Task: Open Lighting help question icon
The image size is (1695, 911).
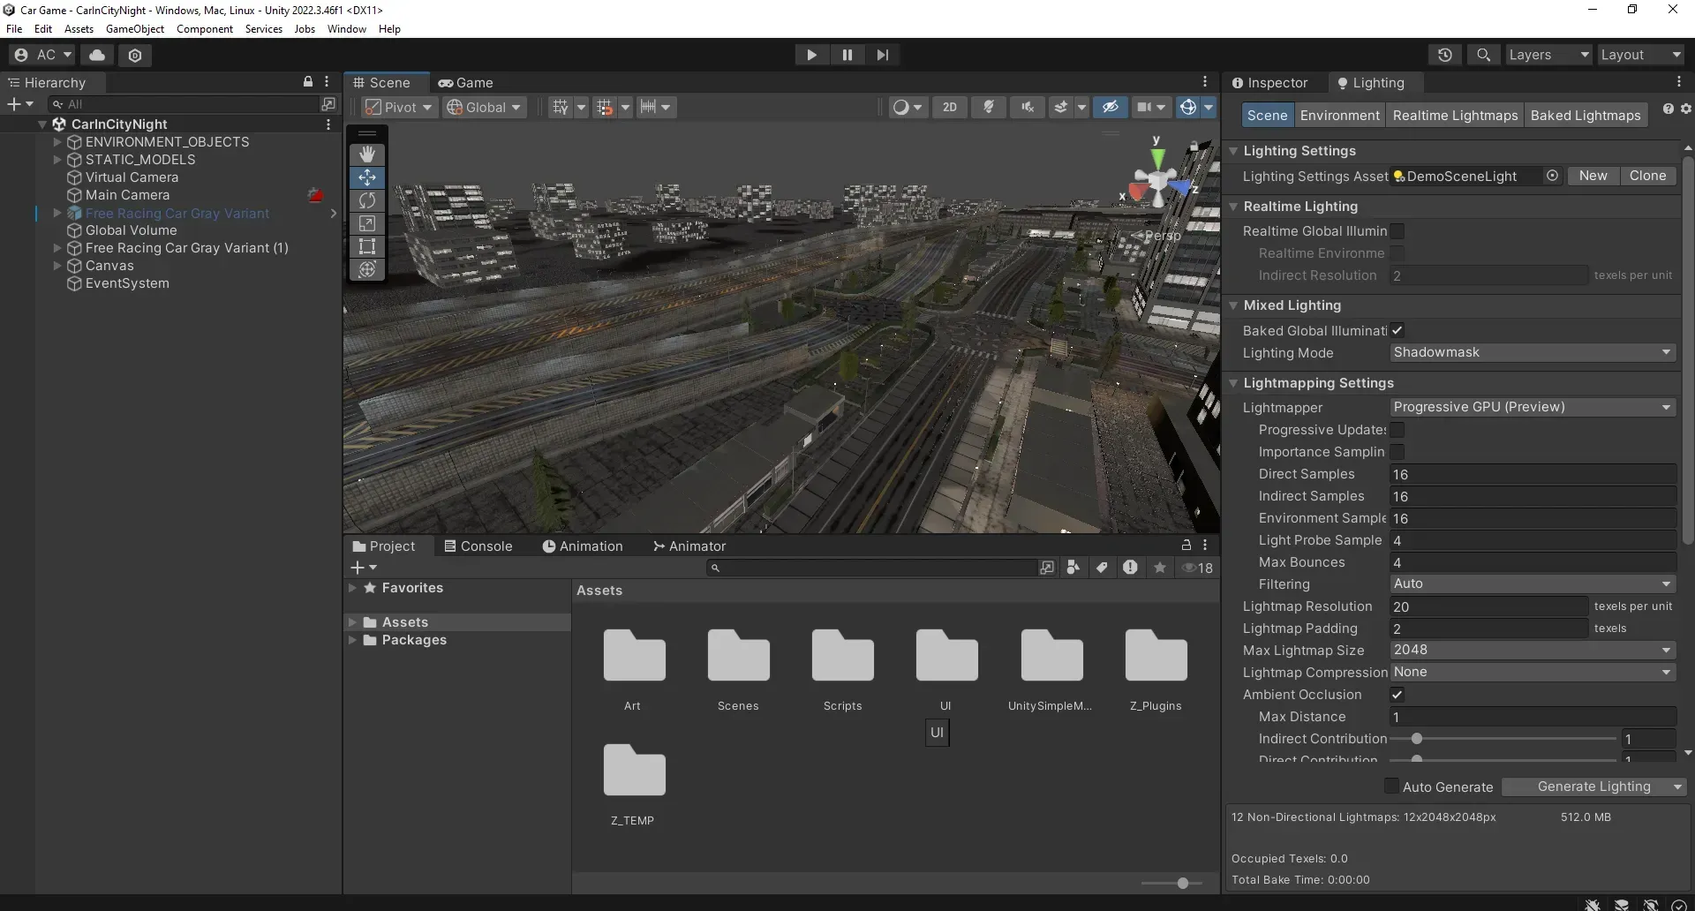Action: coord(1668,109)
